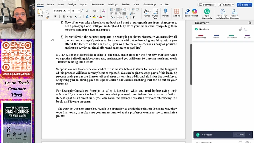Apply red font color
The width and height of the screenshot is (254, 143).
click(101, 16)
